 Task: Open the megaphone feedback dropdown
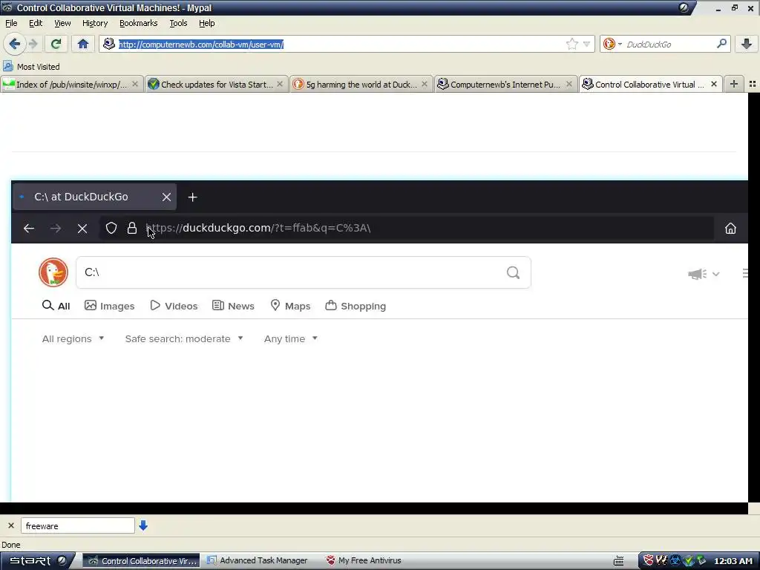point(704,274)
